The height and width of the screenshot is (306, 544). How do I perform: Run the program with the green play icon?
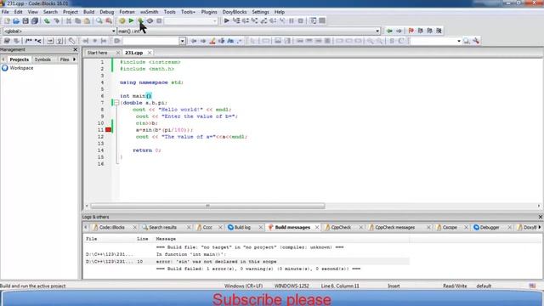[131, 20]
